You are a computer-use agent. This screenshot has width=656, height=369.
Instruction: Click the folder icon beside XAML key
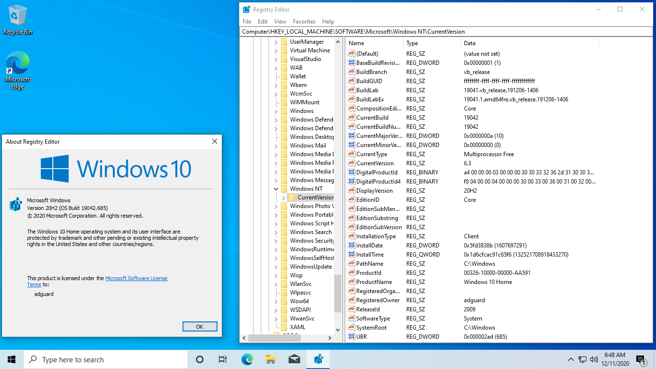(x=284, y=327)
